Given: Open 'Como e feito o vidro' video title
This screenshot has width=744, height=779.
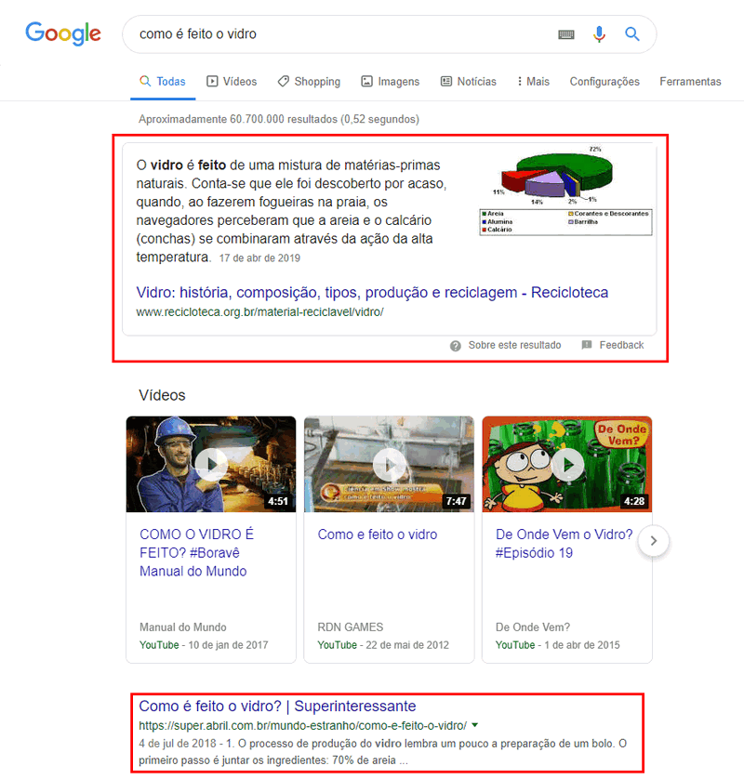Looking at the screenshot, I should click(x=378, y=535).
